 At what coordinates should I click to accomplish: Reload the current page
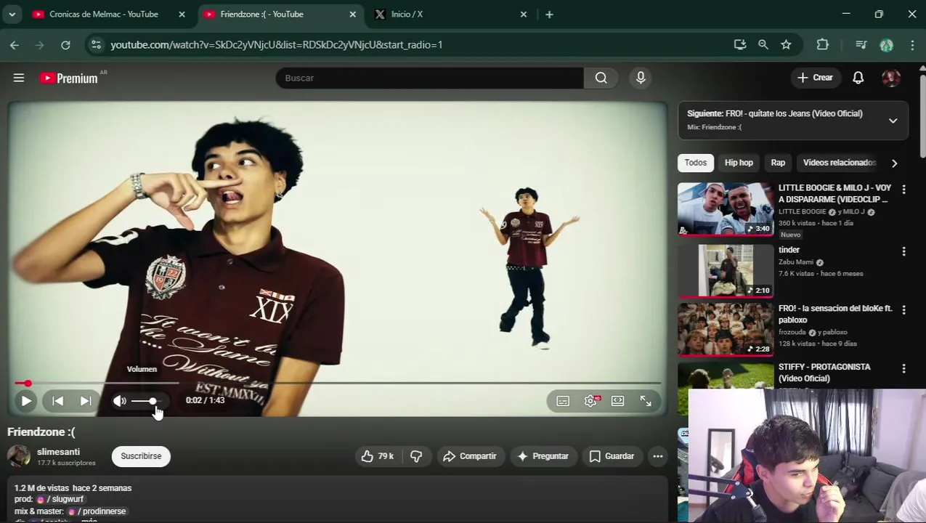coord(65,45)
